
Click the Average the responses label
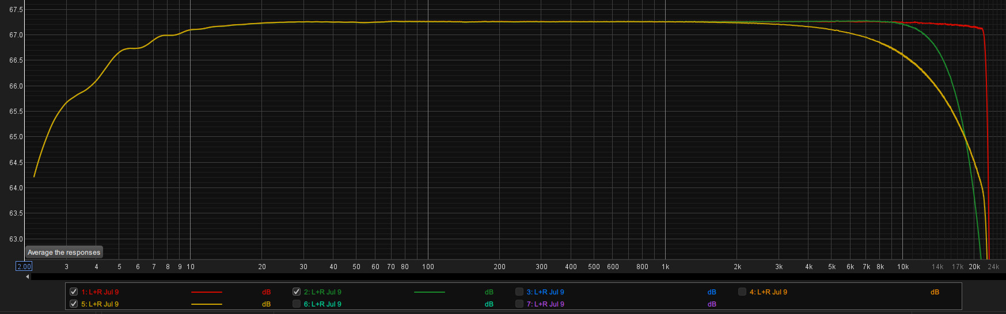(64, 252)
